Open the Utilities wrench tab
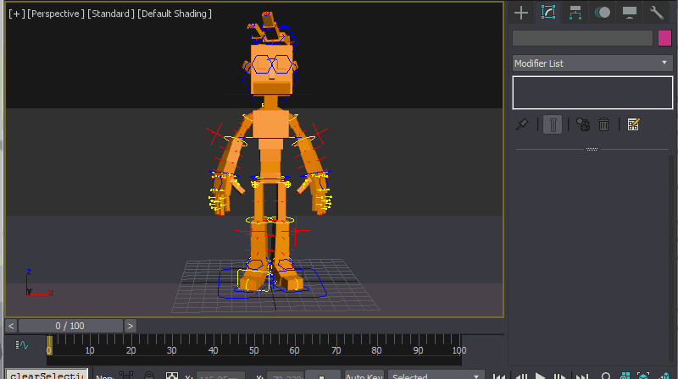Screen dimensions: 678x379 tap(657, 13)
